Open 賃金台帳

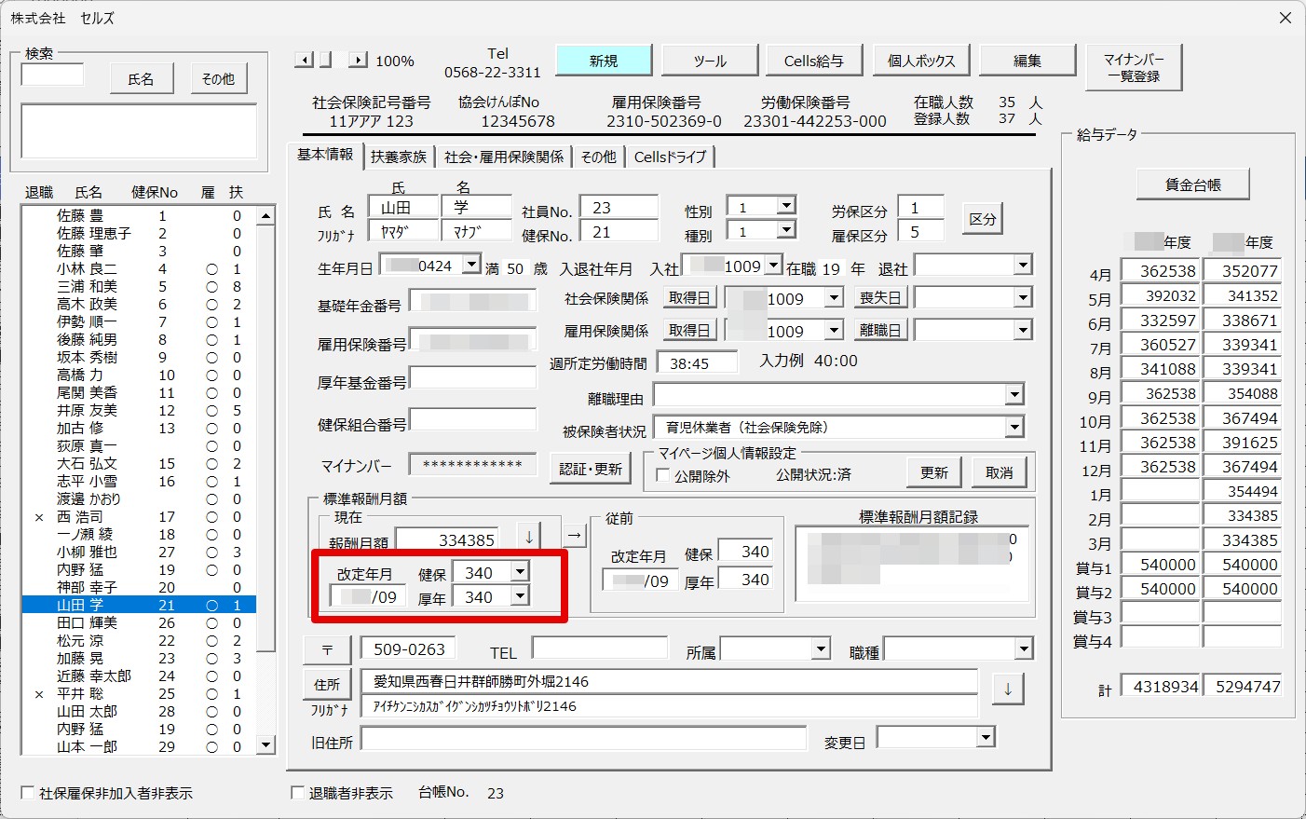(1193, 184)
